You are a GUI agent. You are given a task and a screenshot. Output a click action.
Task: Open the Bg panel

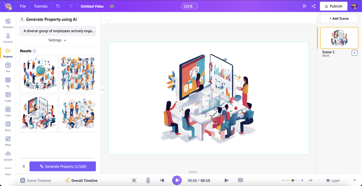click(8, 81)
